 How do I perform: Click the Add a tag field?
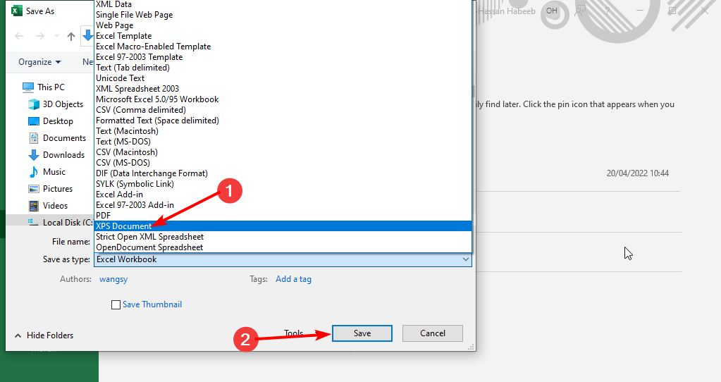click(x=293, y=279)
